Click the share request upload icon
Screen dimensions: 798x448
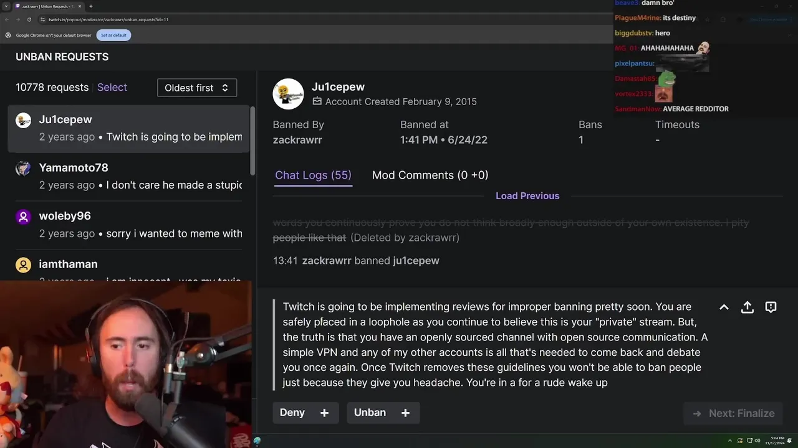click(748, 307)
